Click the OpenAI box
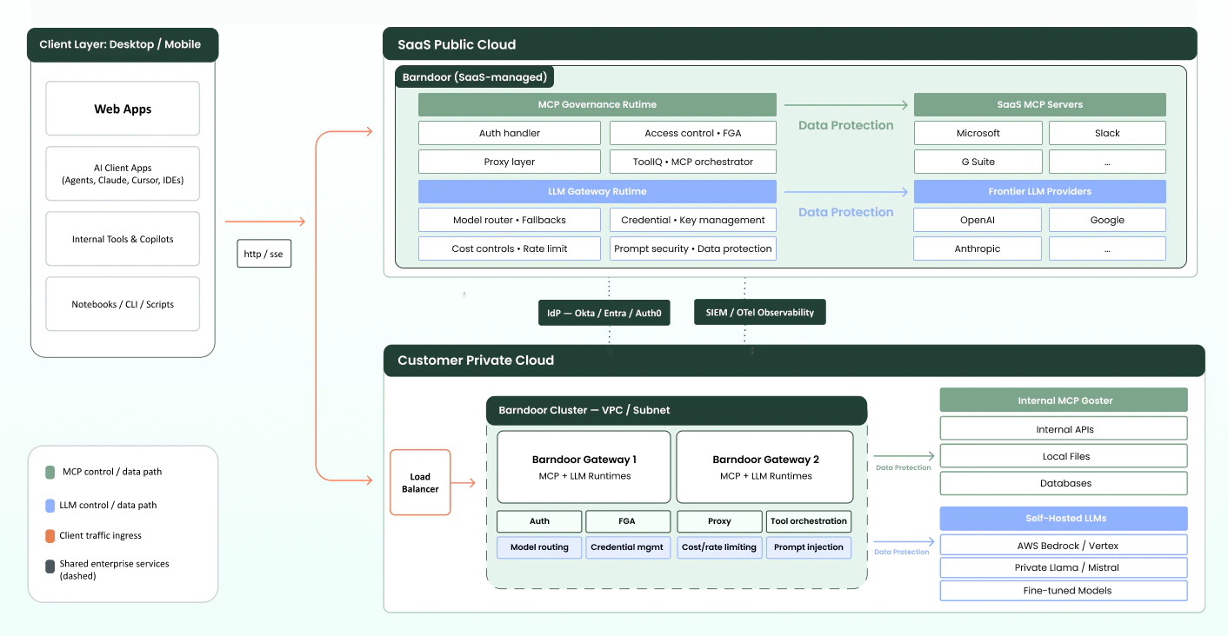Viewport: 1228px width, 636px height. (978, 220)
